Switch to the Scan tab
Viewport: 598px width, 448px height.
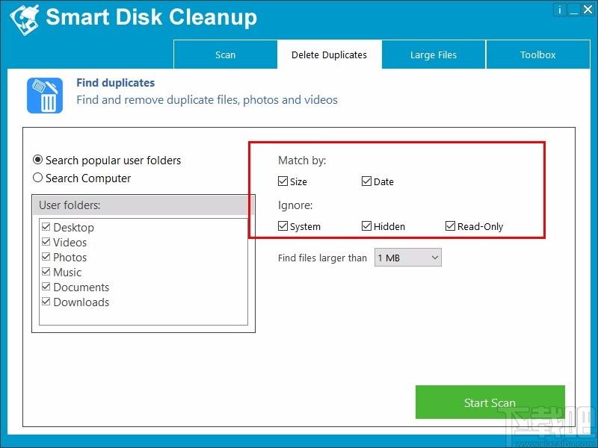pyautogui.click(x=226, y=55)
